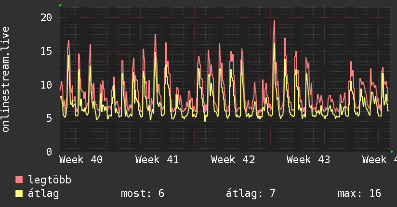
Task: Click the y-axis label '5'
Action: [49, 118]
